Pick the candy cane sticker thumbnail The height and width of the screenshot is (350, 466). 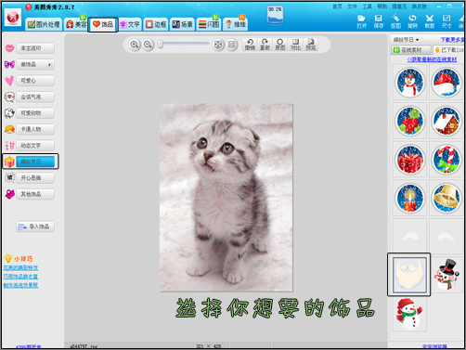click(446, 160)
